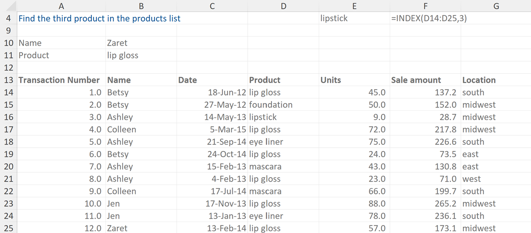Click the row 25 header

click(9, 228)
